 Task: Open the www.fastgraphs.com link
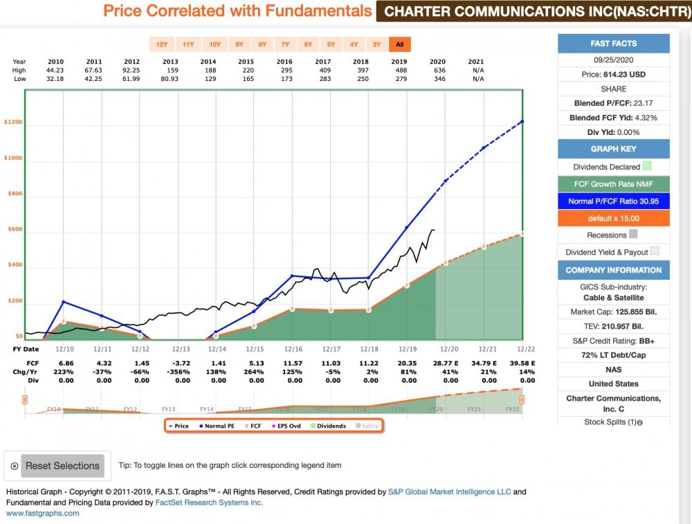43,514
